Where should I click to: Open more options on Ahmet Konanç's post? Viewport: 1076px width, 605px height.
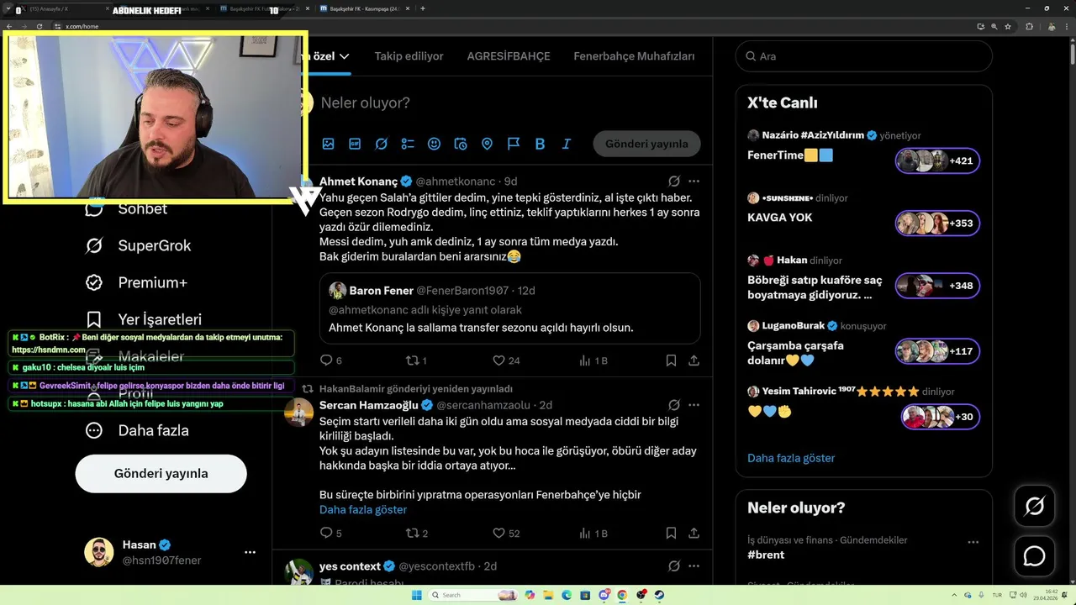(694, 181)
